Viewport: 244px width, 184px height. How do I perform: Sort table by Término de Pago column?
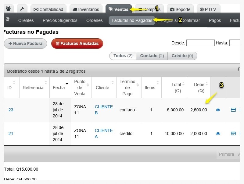pos(129,88)
